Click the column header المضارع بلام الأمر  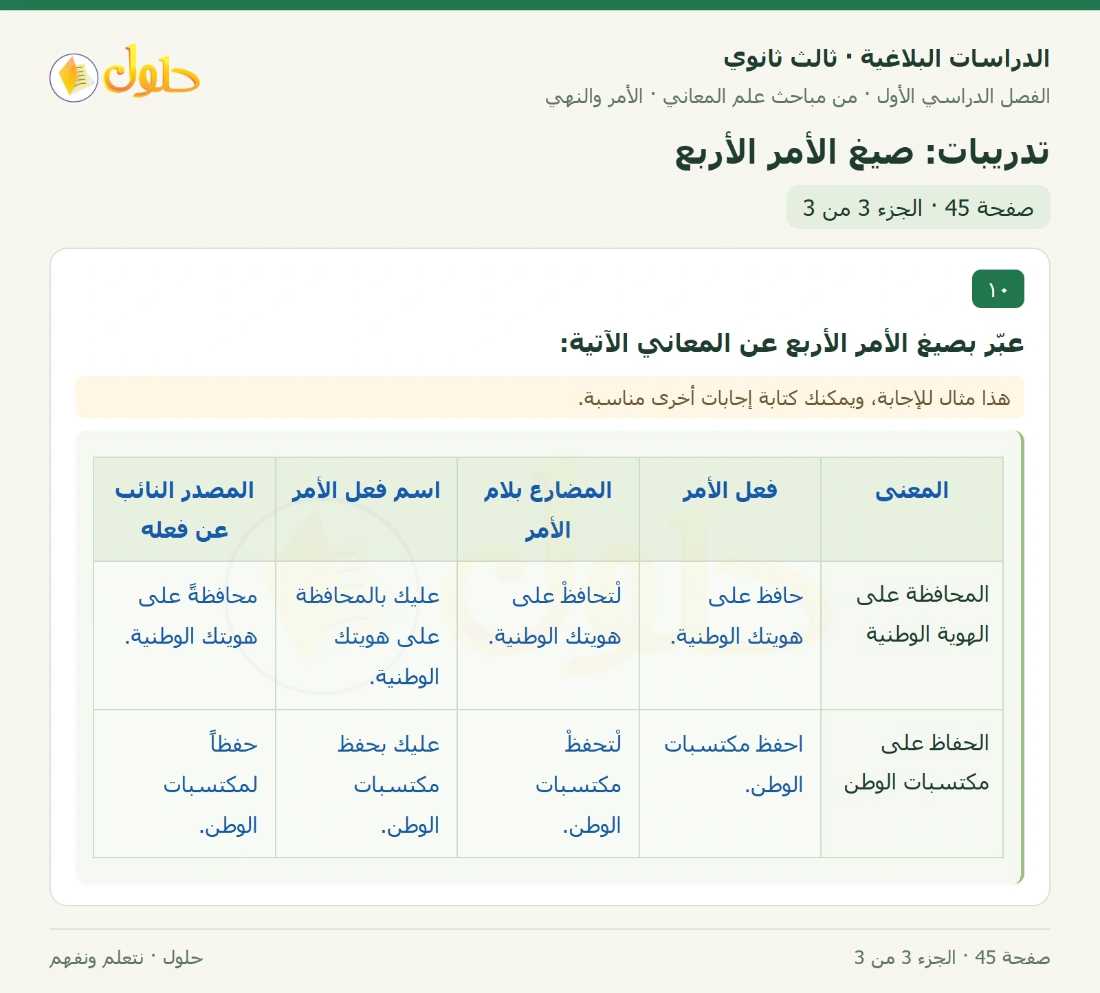pyautogui.click(x=548, y=510)
